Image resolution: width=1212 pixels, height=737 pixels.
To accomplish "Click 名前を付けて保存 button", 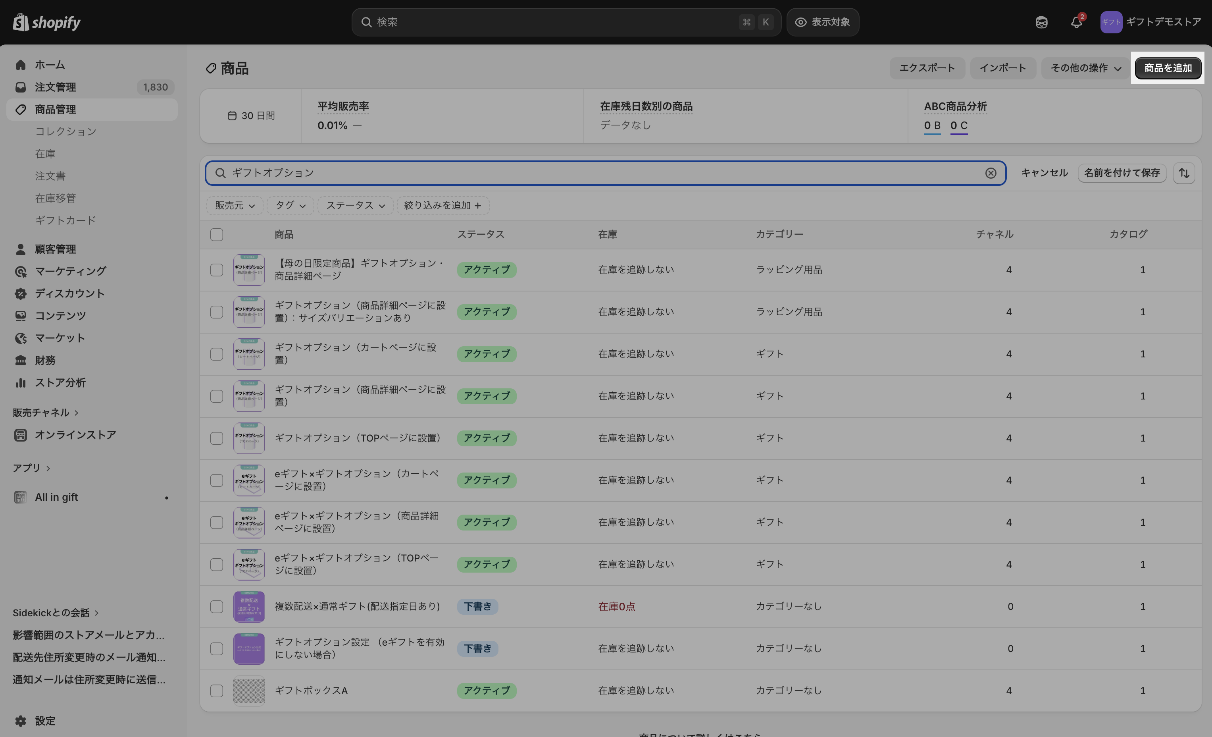I will 1122,173.
